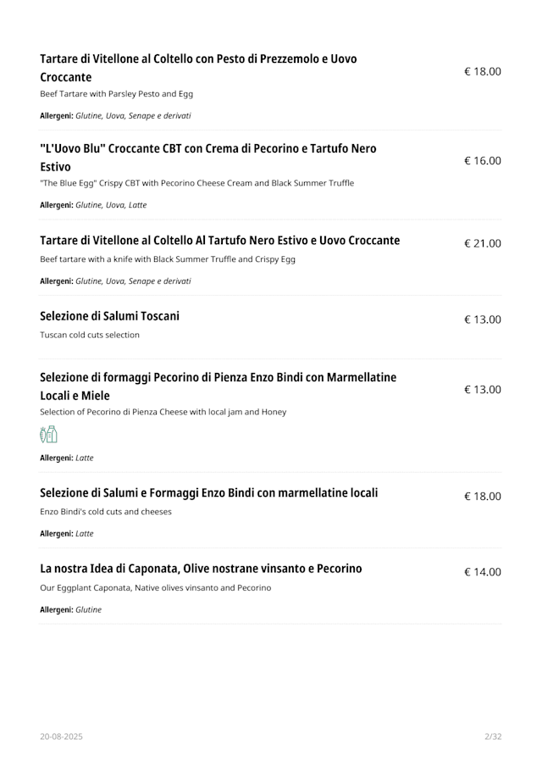This screenshot has height=767, width=542.
Task: Click Selezione di Salumi e Formaggi Enzo Bindi title
Action: pos(208,492)
